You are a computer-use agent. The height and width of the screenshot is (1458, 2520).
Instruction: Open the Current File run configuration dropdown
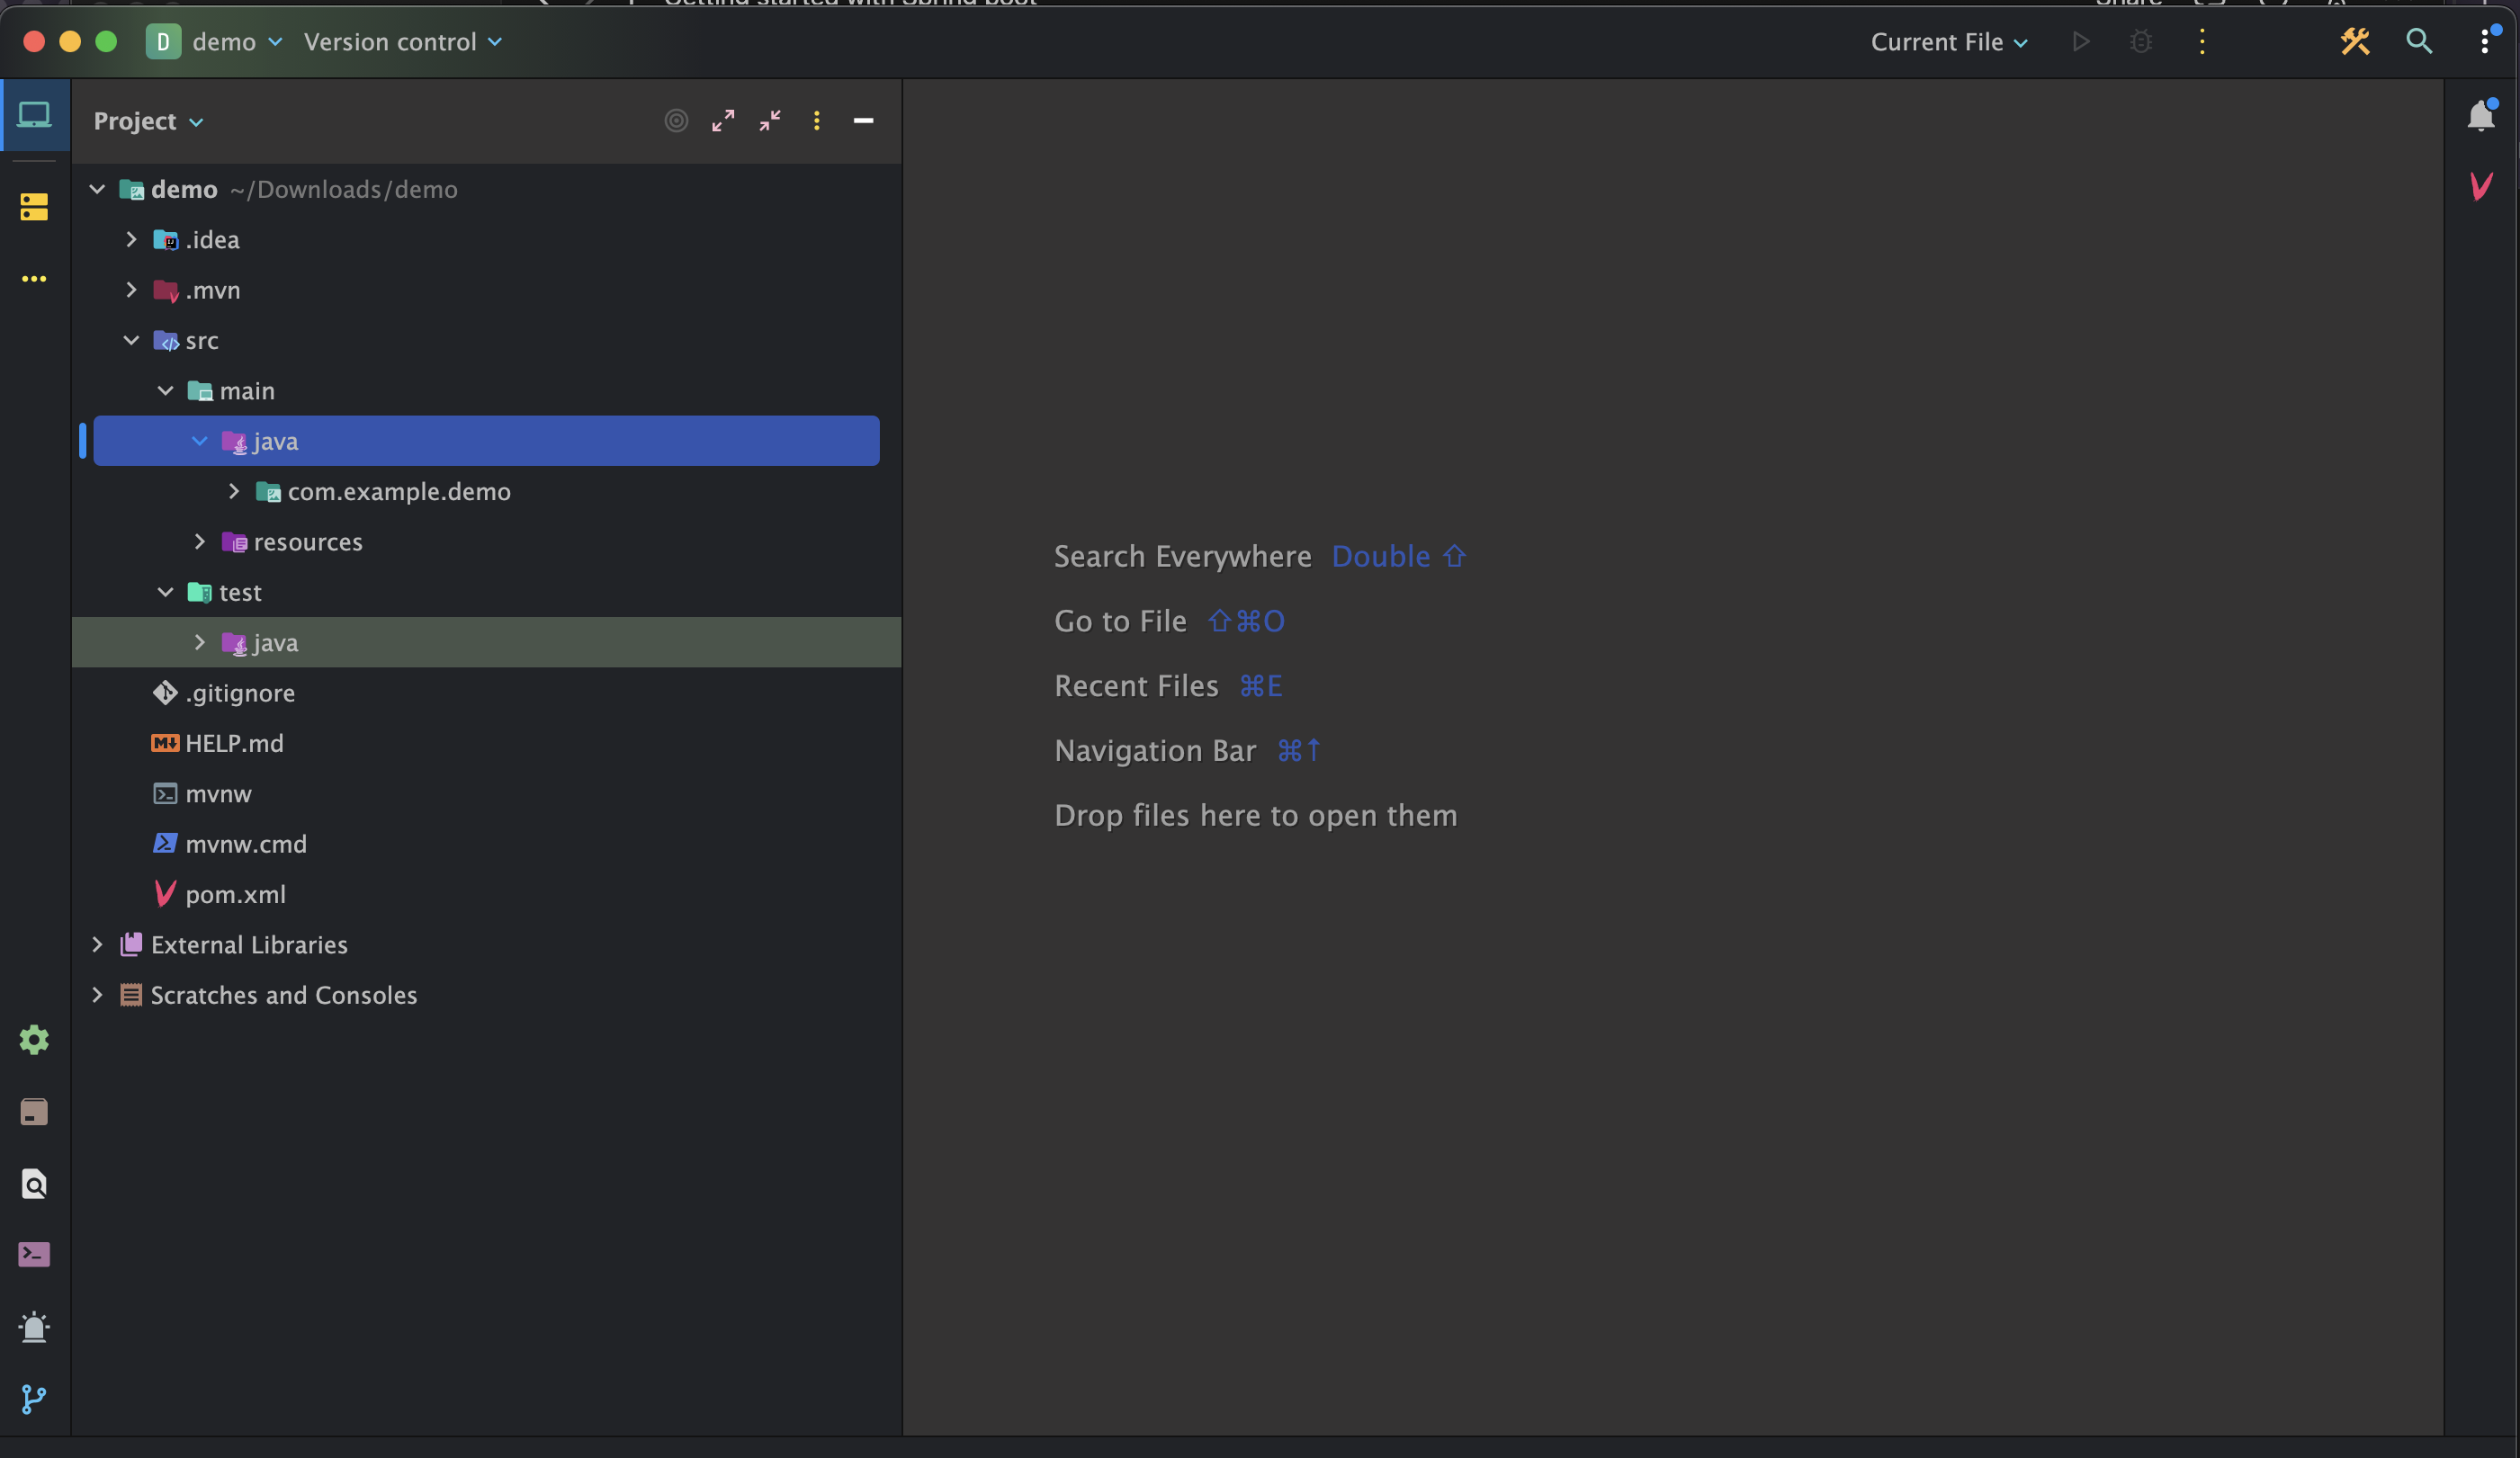[x=1948, y=41]
